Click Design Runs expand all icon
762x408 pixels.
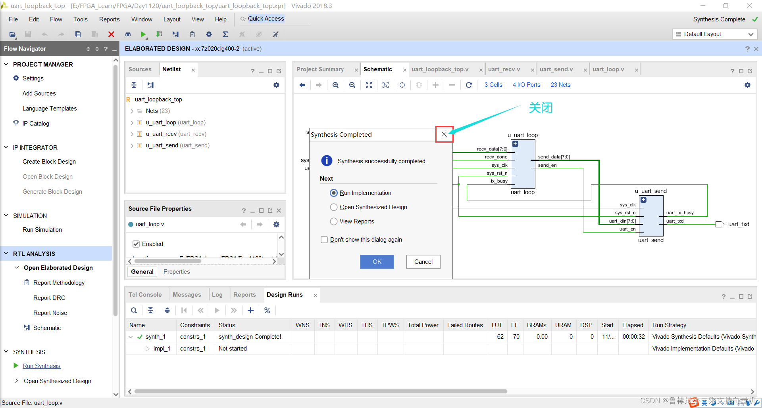pyautogui.click(x=167, y=310)
